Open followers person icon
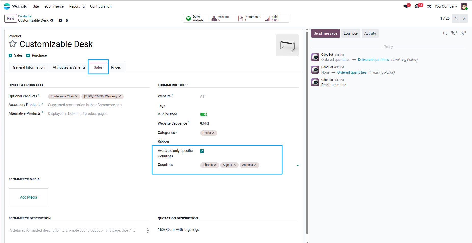472x243 pixels. [x=462, y=33]
